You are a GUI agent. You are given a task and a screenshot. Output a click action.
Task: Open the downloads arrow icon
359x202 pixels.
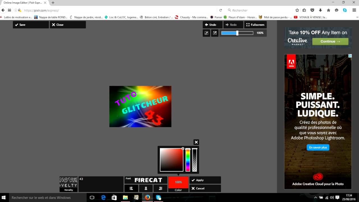coord(320,10)
